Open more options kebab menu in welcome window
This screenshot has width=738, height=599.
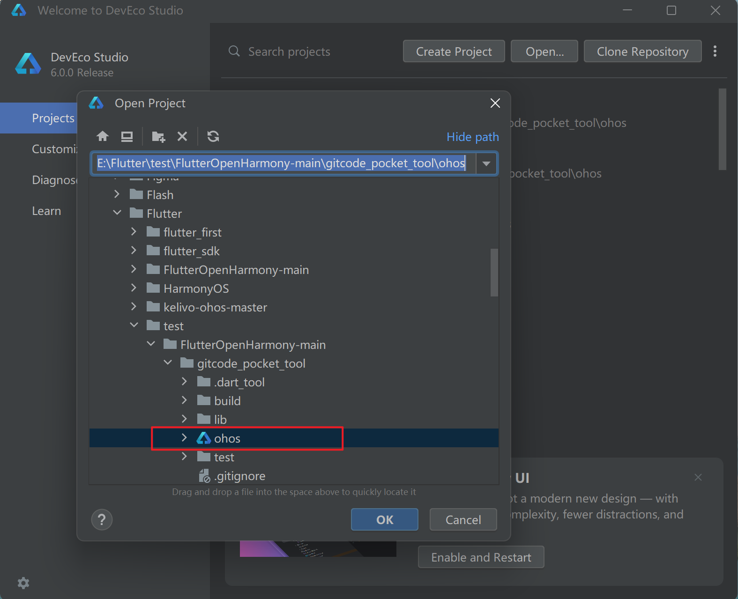point(715,51)
